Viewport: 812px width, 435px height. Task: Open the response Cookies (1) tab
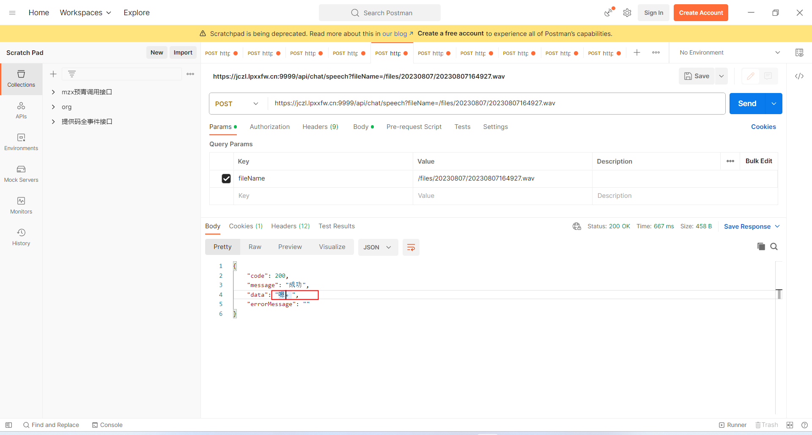tap(246, 226)
